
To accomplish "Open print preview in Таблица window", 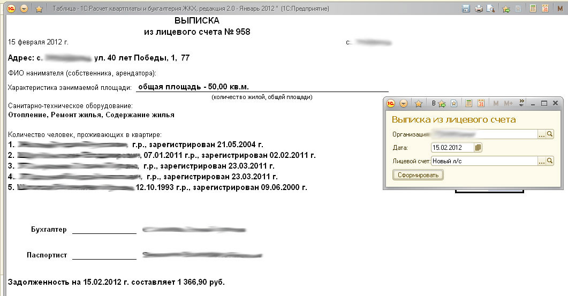I will tap(490, 9).
